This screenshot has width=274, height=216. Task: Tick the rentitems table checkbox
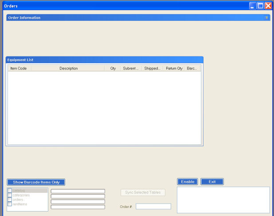(x=10, y=204)
